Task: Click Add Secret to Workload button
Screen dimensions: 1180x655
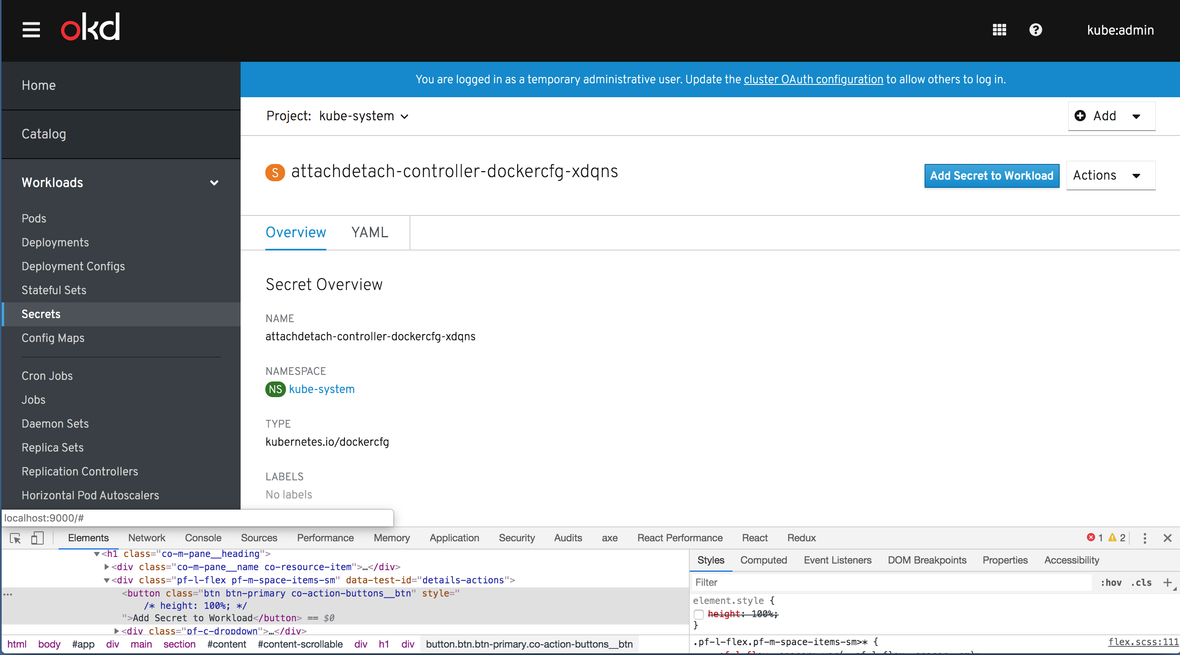Action: pyautogui.click(x=991, y=176)
